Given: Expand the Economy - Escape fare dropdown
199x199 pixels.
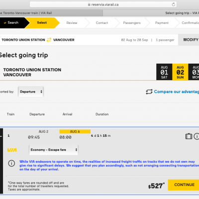Looking at the screenshot, I should [x=54, y=150].
